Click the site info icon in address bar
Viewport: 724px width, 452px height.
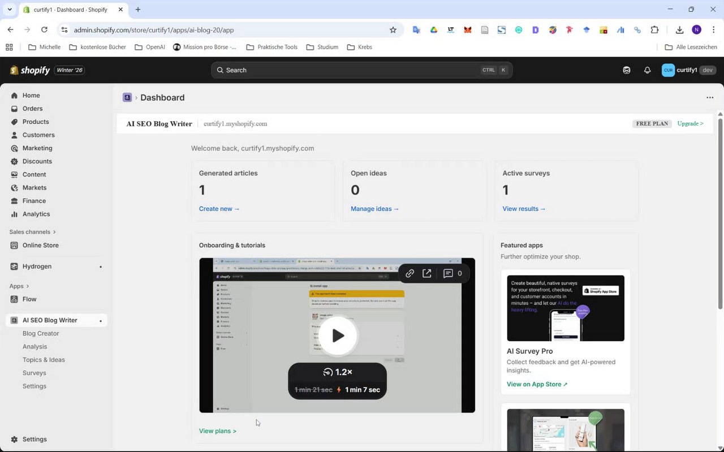(64, 30)
